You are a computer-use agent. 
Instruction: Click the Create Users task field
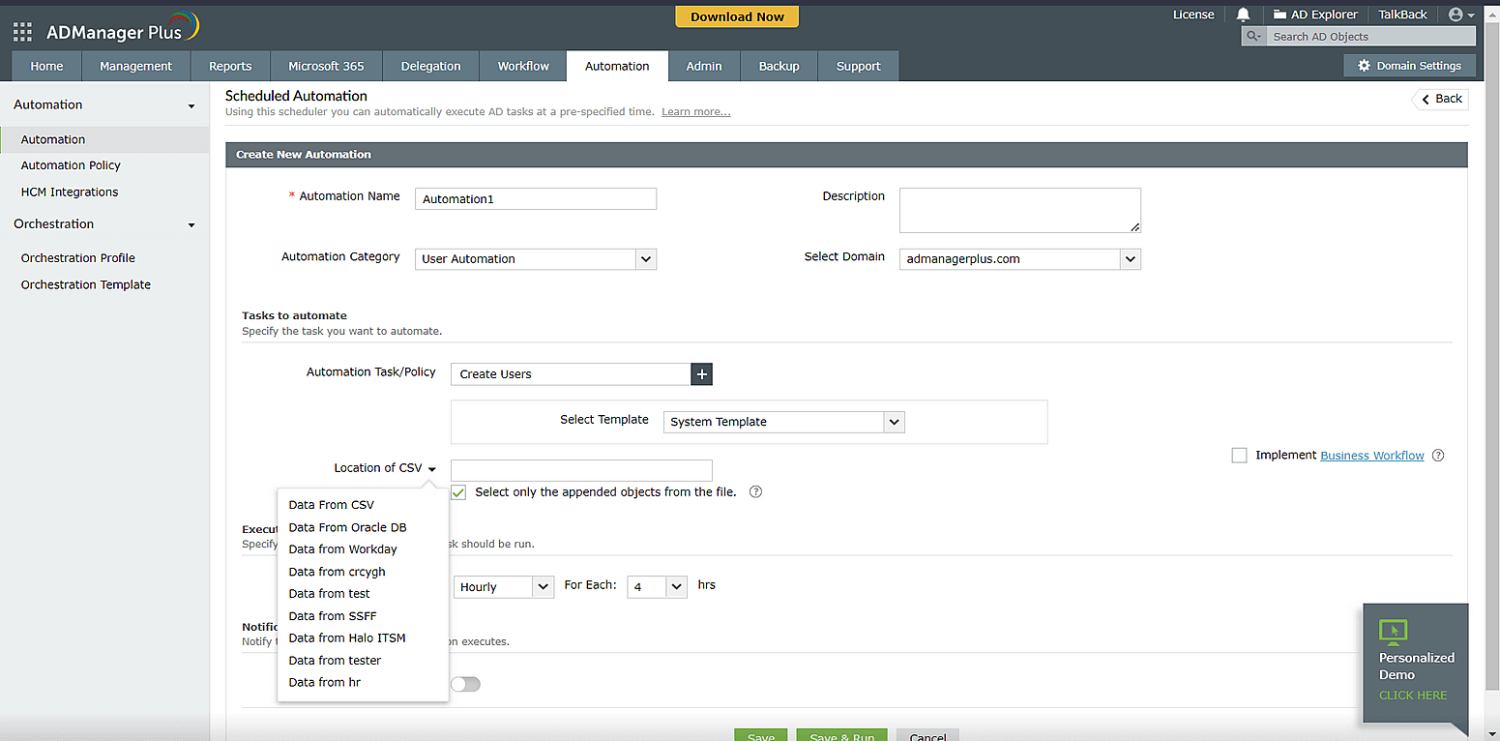(x=571, y=373)
